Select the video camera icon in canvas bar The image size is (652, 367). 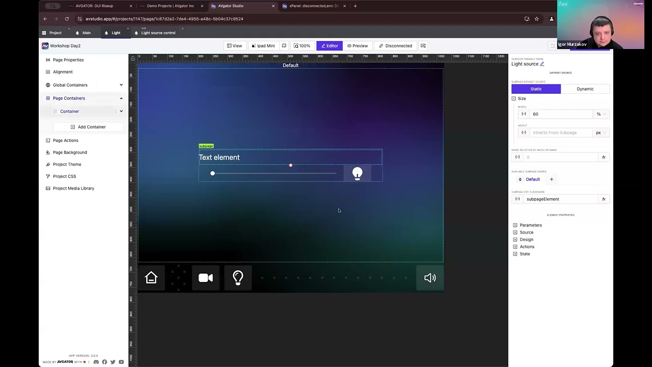coord(206,278)
